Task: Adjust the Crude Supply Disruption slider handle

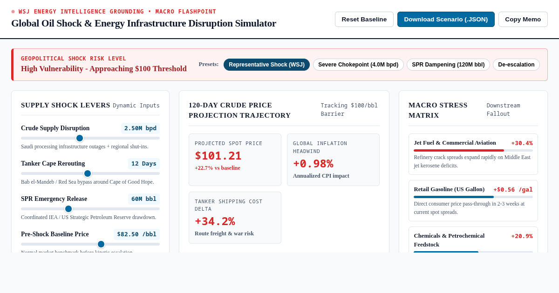Action: [x=80, y=138]
